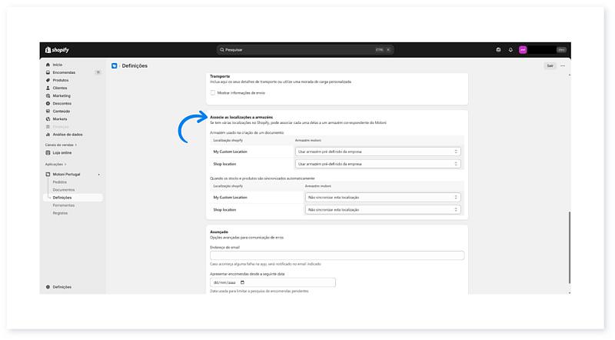
Task: Open Produtos in the sidebar
Action: pos(61,80)
